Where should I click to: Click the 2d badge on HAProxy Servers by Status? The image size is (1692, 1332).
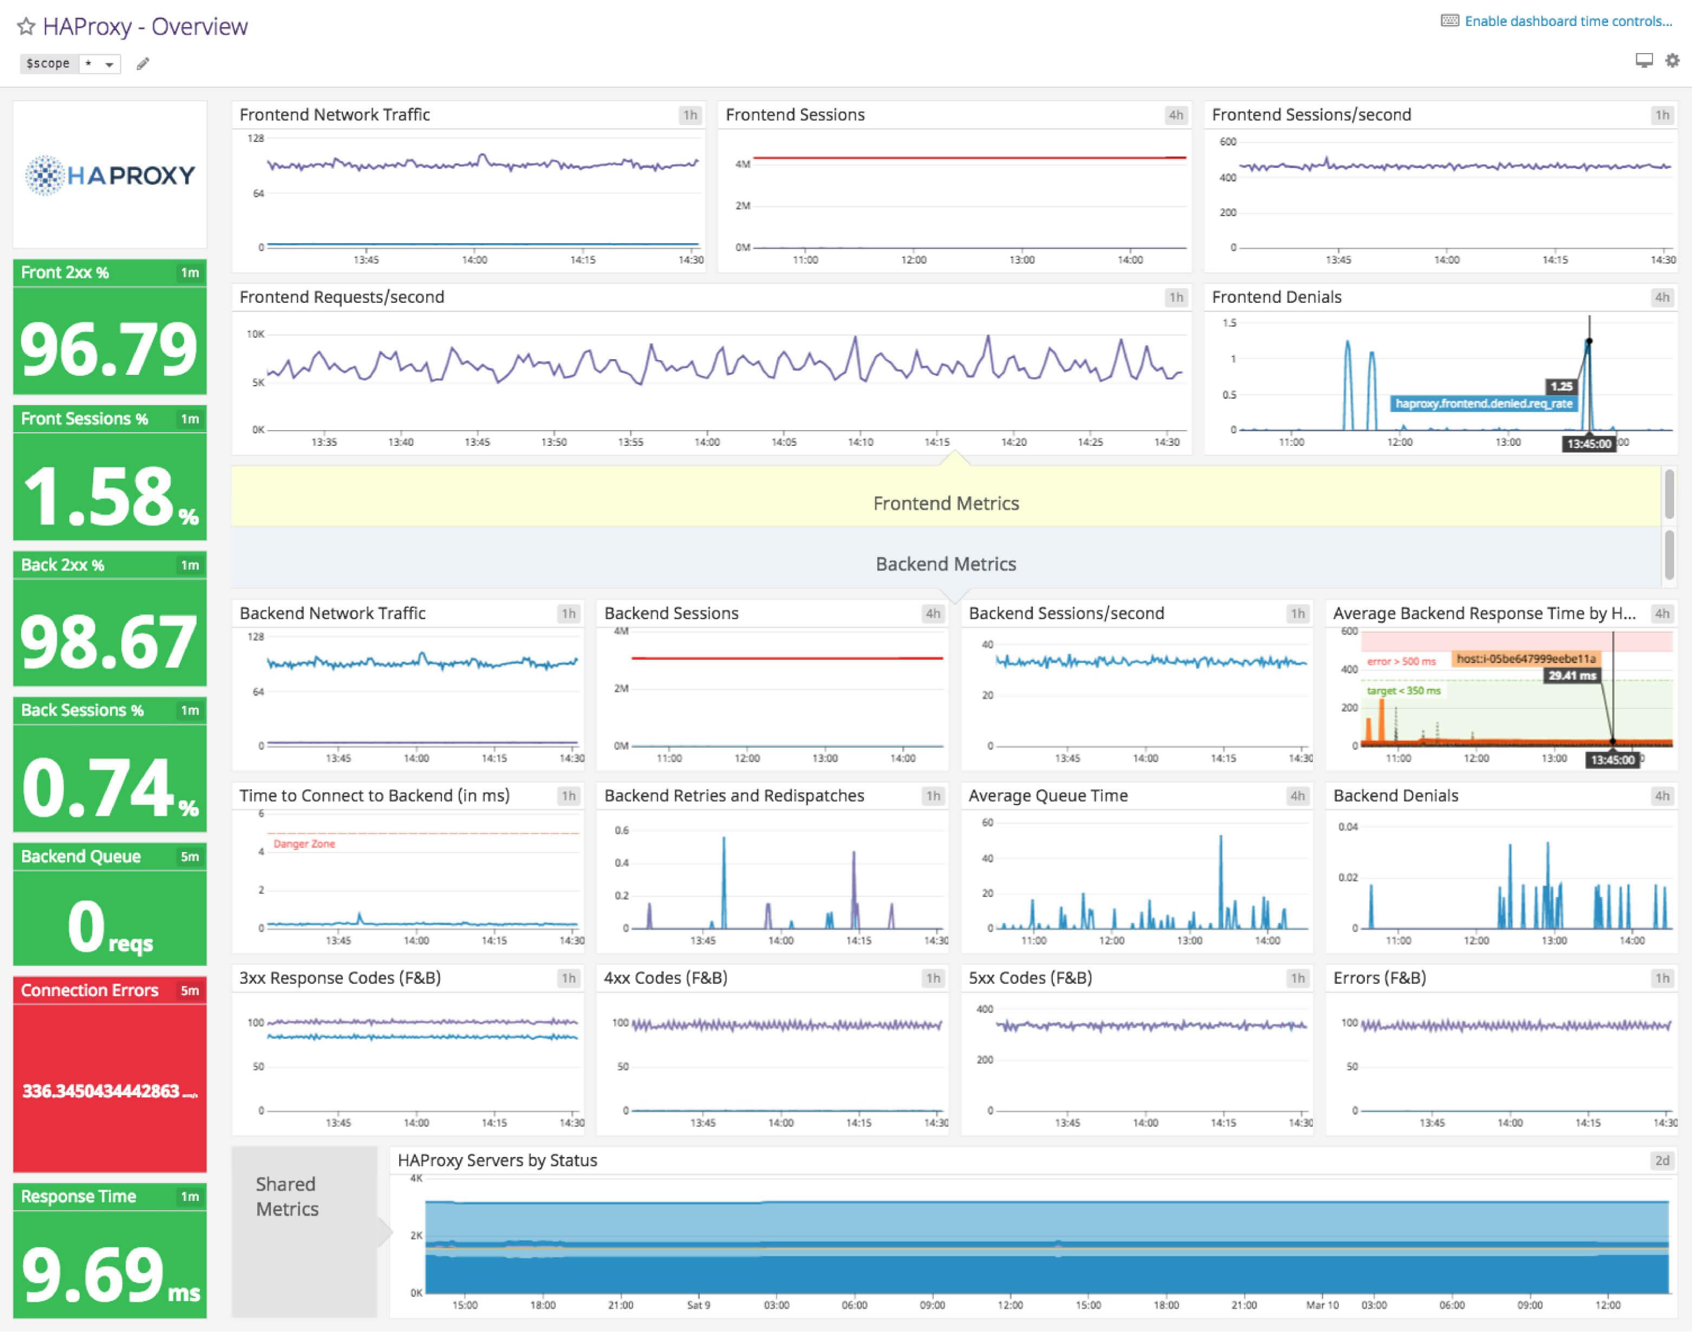tap(1662, 1160)
